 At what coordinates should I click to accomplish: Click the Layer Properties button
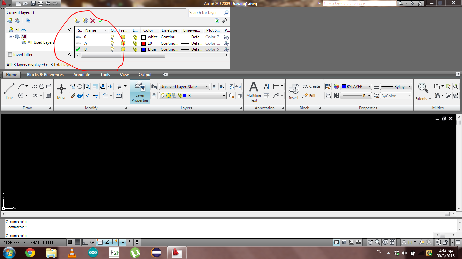pos(140,92)
